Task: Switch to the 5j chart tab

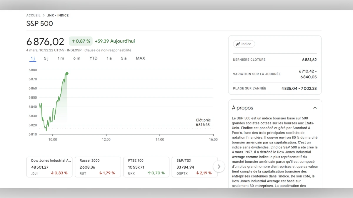Action: coord(46,58)
